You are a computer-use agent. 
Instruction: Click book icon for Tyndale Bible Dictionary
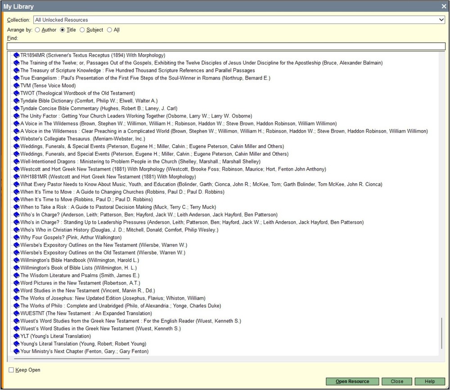point(17,101)
